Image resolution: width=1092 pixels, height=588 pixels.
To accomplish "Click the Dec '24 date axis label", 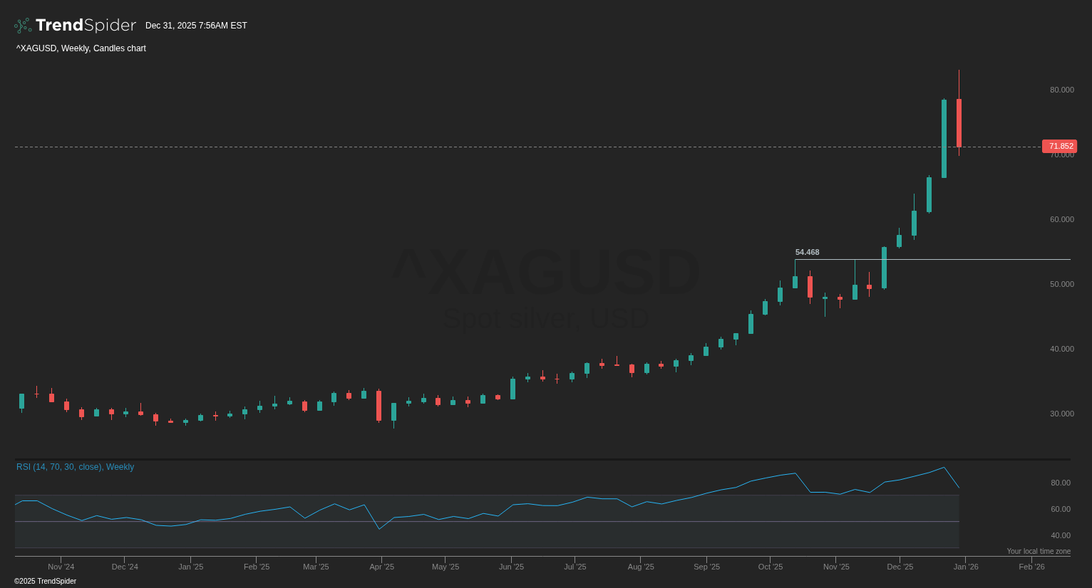I will [x=125, y=567].
